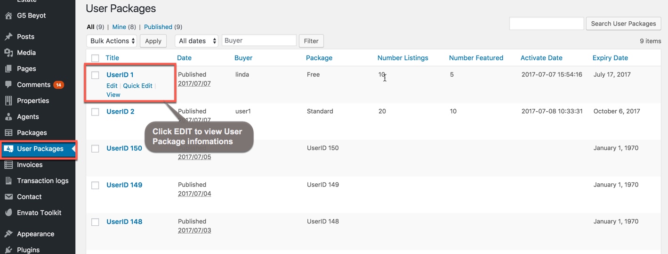668x254 pixels.
Task: Click the 14 pending comments badge
Action: point(58,85)
